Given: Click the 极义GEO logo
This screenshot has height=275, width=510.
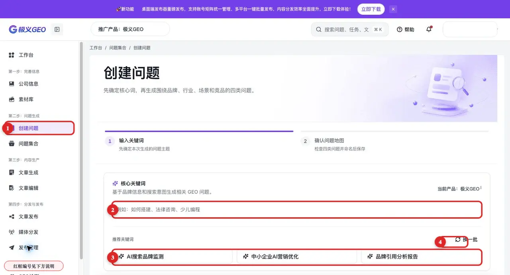Looking at the screenshot, I should (27, 29).
